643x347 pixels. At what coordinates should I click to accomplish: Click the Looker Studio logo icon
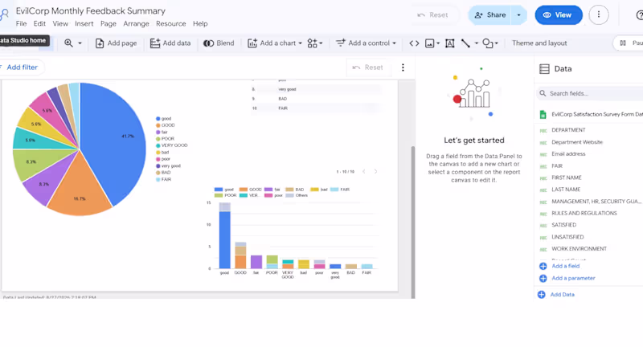point(5,14)
